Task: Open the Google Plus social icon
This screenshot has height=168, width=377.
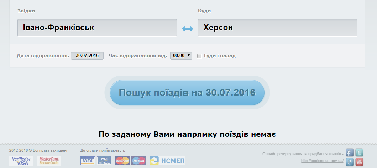Action: pyautogui.click(x=350, y=162)
